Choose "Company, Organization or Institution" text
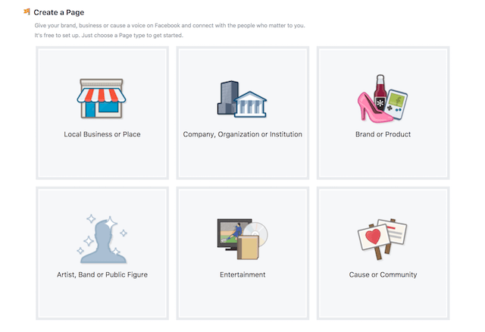Screen dimensions: 485x332 click(242, 135)
